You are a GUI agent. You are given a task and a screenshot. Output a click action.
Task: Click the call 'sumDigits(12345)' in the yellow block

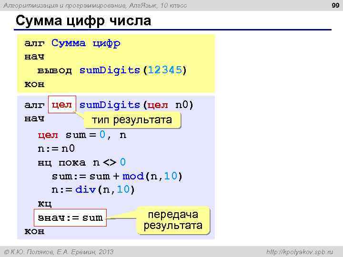[x=133, y=70]
